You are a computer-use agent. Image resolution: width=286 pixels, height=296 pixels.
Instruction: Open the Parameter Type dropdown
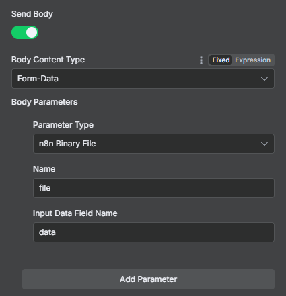(x=153, y=144)
